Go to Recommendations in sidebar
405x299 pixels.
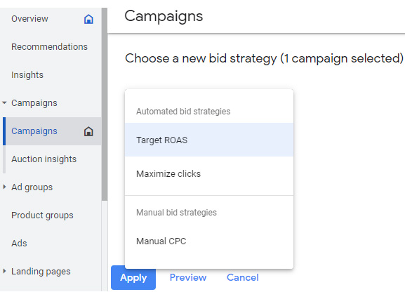(x=49, y=47)
